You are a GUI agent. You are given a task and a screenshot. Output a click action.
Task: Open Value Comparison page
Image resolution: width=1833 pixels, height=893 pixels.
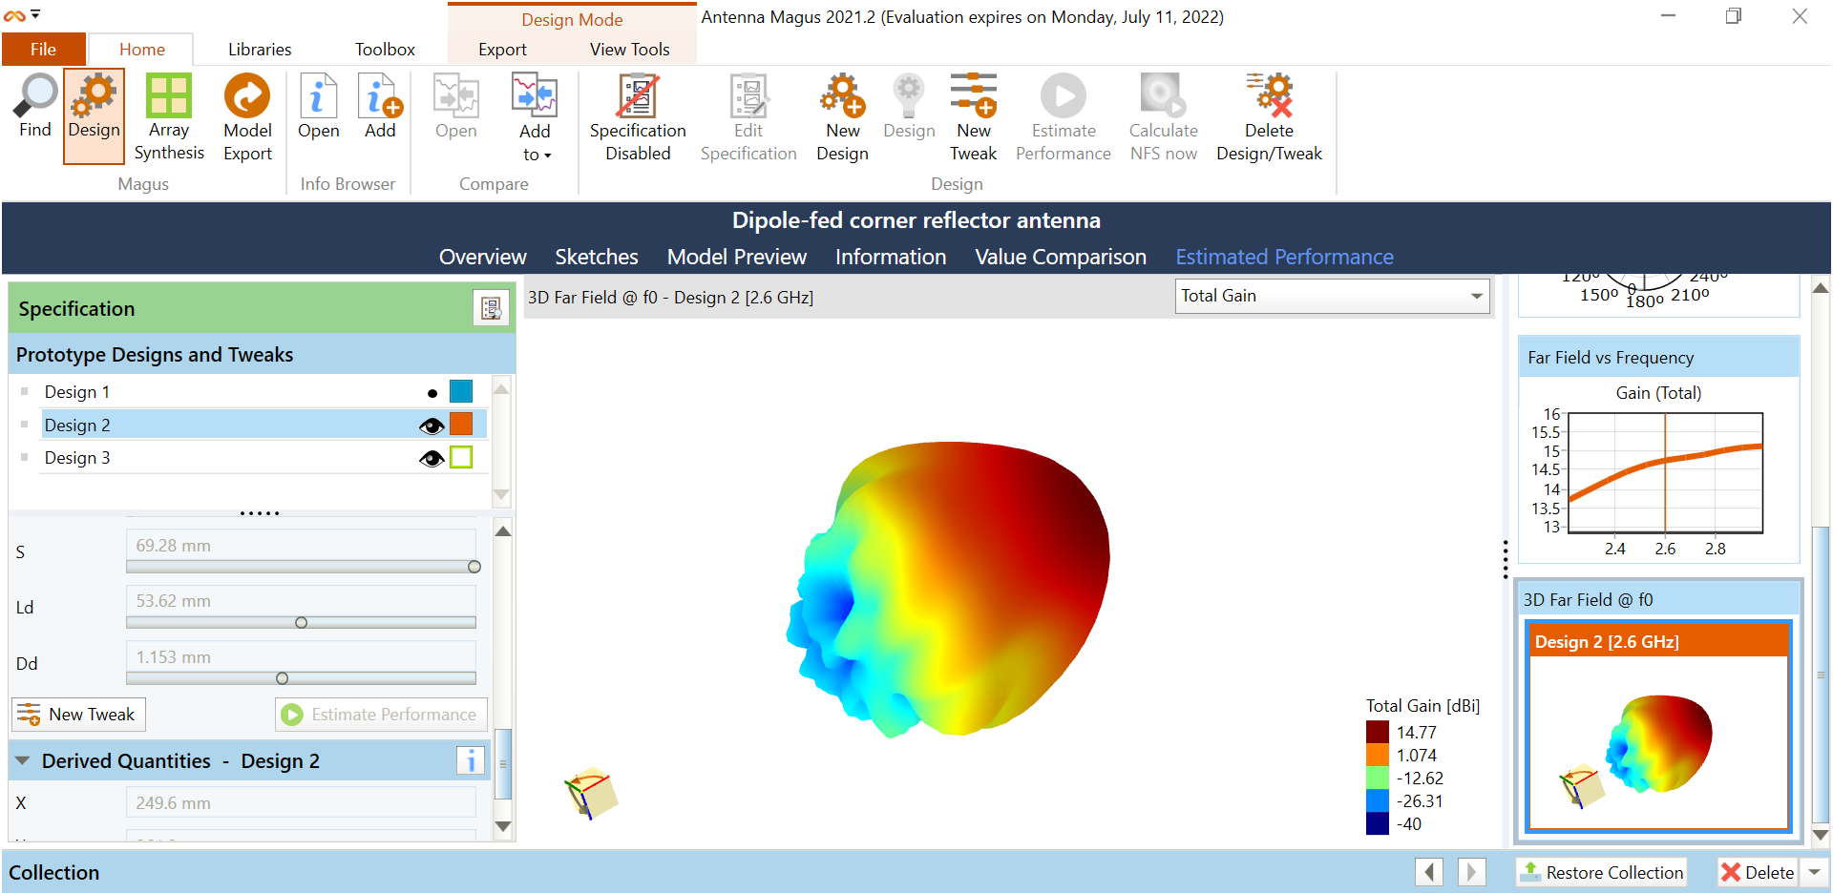pyautogui.click(x=1061, y=257)
